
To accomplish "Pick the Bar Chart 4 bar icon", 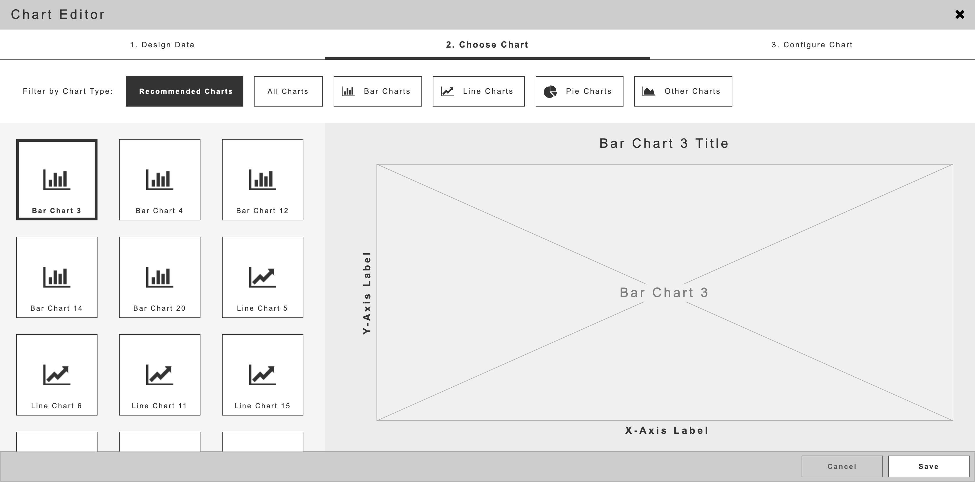I will tap(160, 179).
